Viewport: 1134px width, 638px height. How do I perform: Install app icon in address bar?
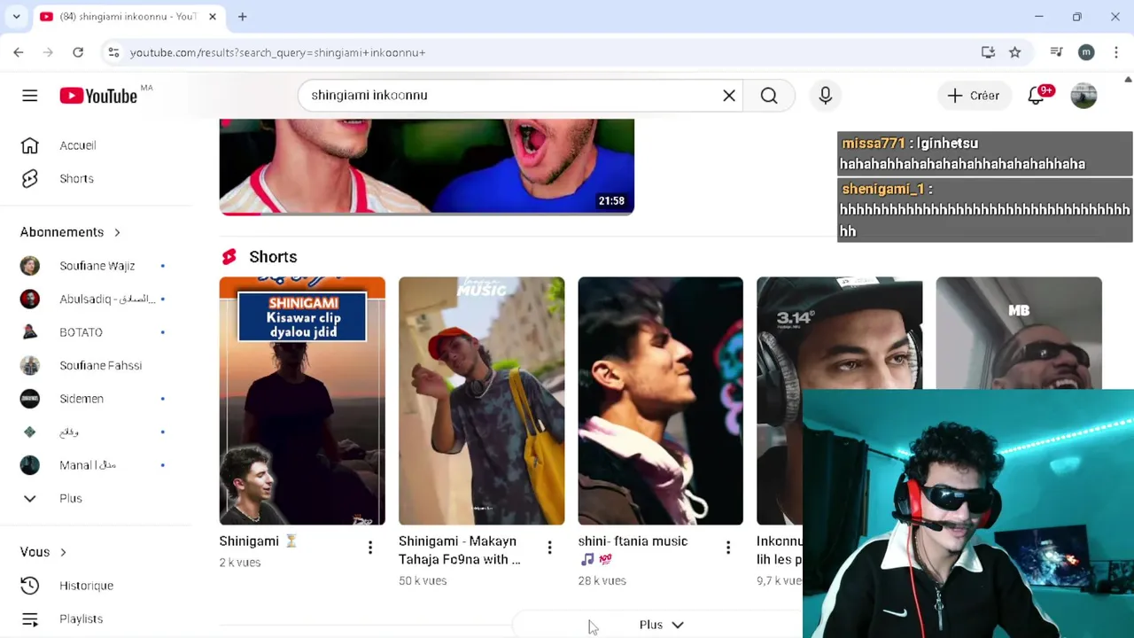(x=988, y=52)
